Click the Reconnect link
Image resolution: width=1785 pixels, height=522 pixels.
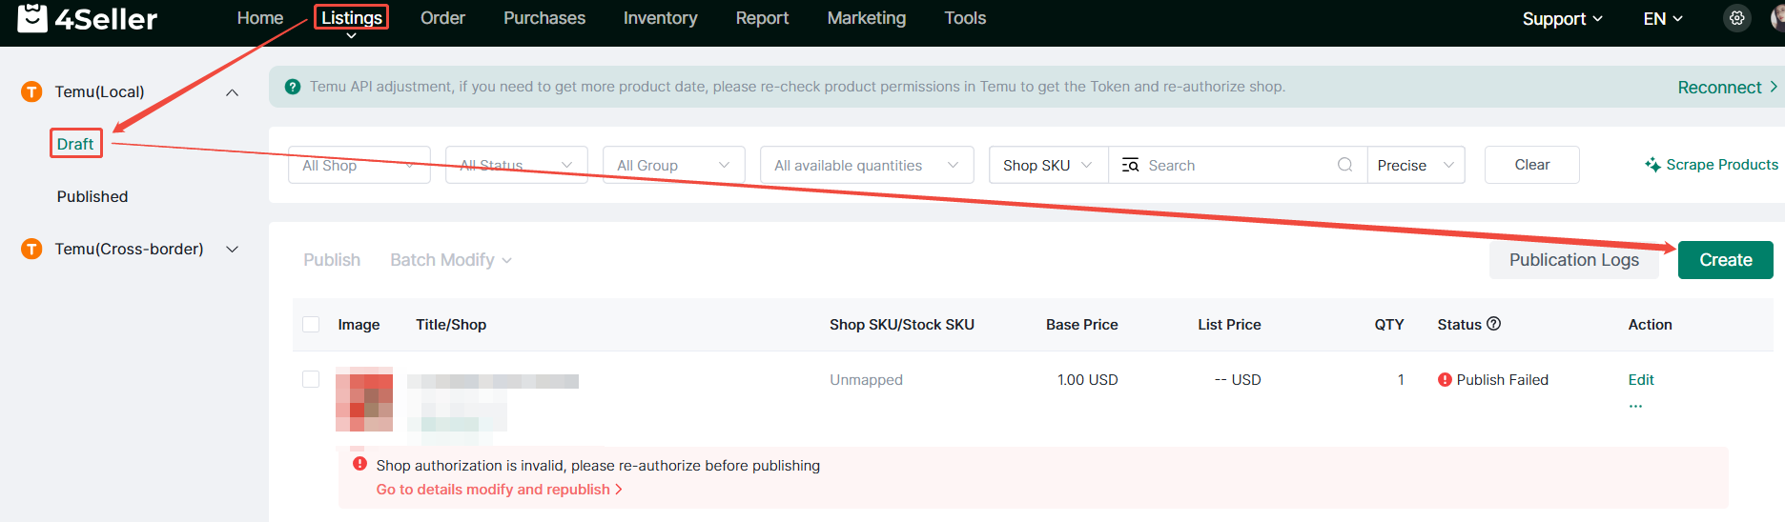click(1727, 87)
